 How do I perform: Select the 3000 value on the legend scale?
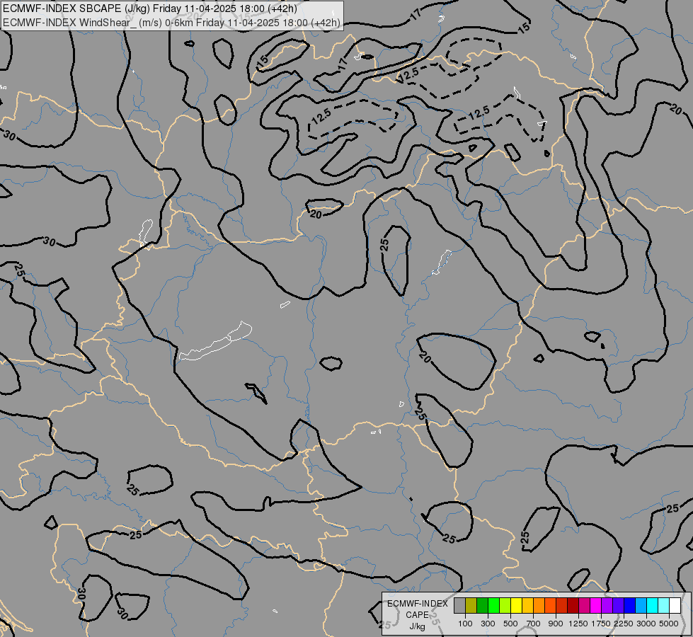646,624
